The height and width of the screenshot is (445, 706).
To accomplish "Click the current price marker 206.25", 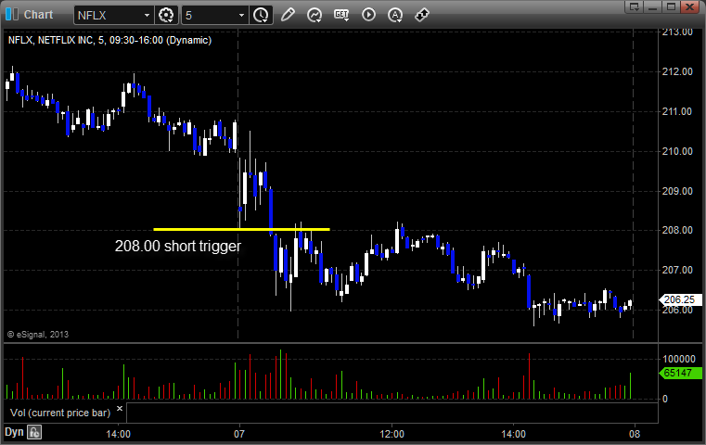I will tap(680, 299).
